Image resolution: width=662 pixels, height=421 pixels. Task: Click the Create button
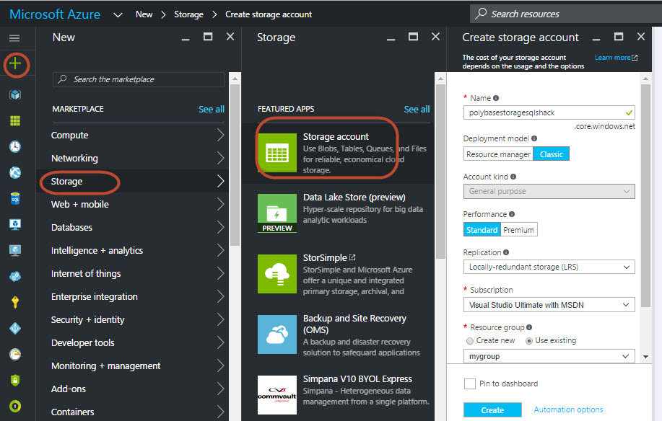coord(492,409)
